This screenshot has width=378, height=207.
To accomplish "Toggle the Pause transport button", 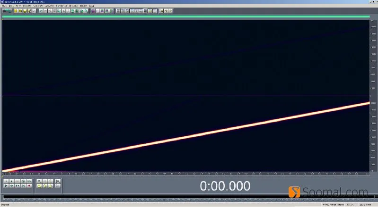I will click(18, 182).
